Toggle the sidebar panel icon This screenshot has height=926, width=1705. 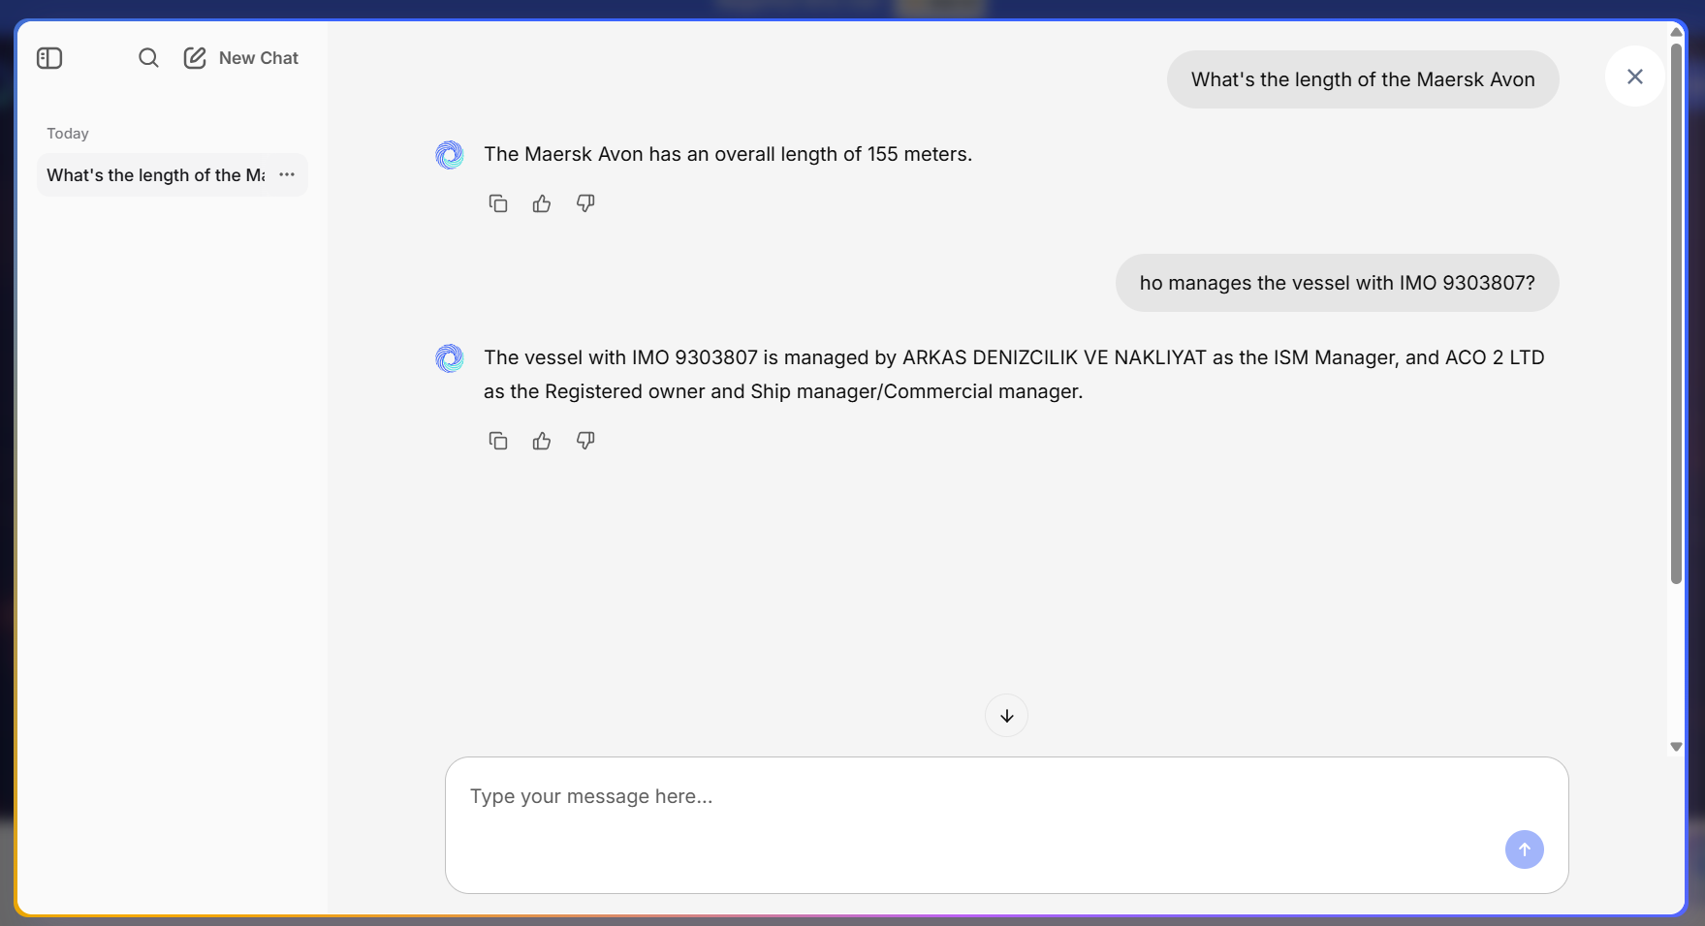click(x=49, y=58)
